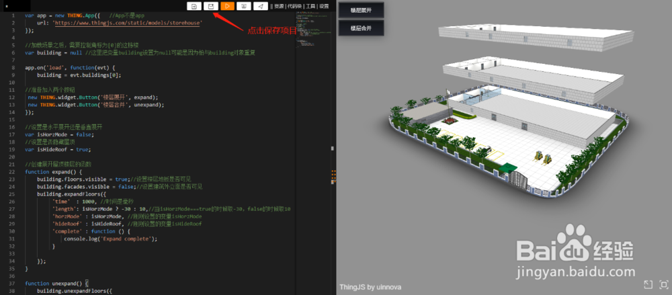
Task: Click the ThingJS by uinnova label
Action: (371, 287)
